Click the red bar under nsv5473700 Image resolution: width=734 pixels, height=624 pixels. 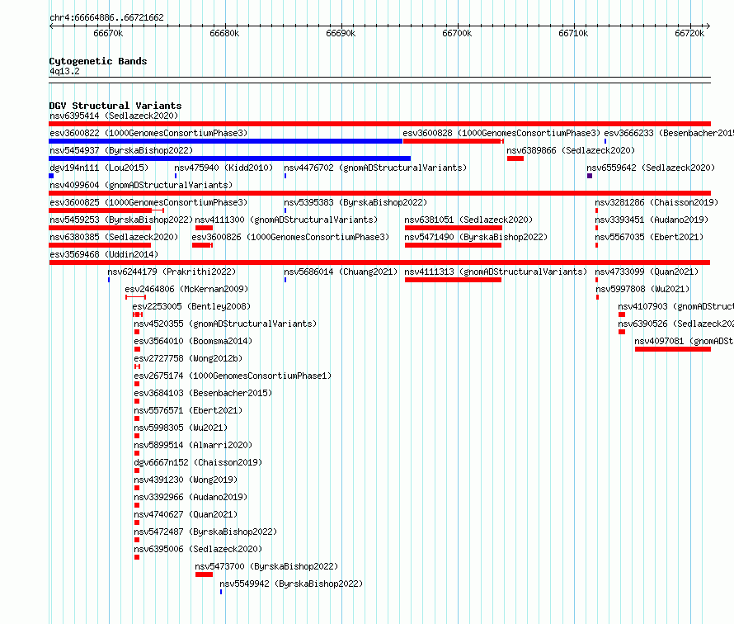point(204,574)
